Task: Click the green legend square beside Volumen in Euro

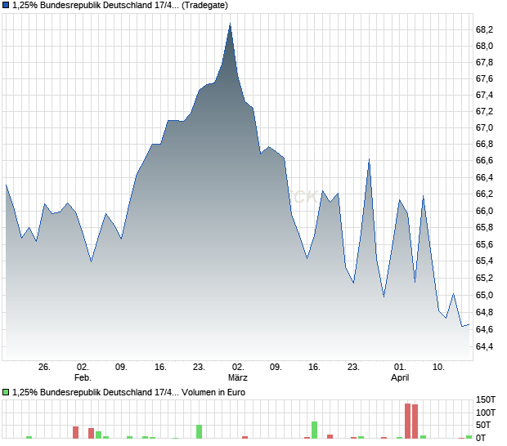Action: click(7, 392)
